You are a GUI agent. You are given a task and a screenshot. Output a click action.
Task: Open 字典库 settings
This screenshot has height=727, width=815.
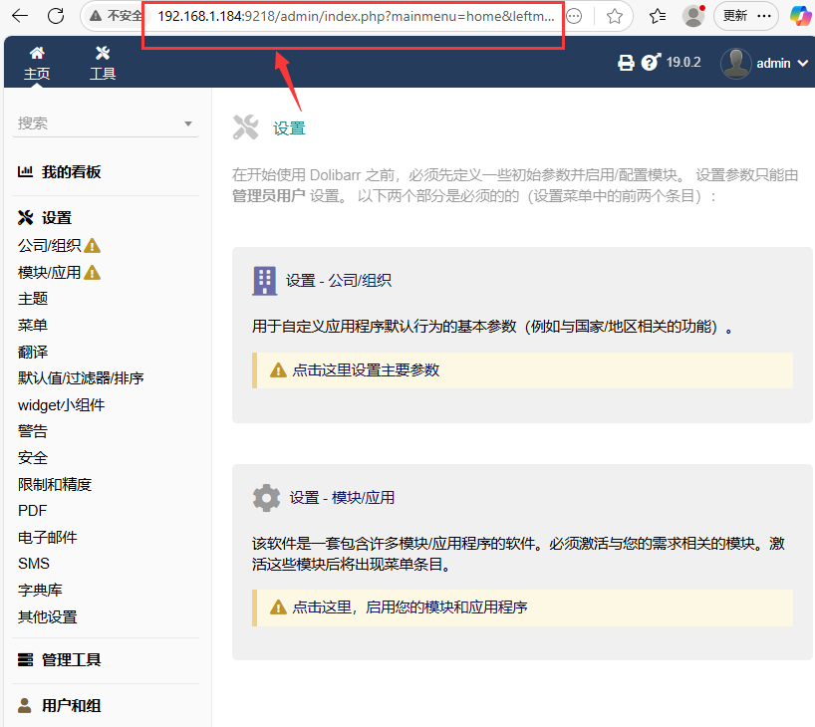click(x=40, y=591)
